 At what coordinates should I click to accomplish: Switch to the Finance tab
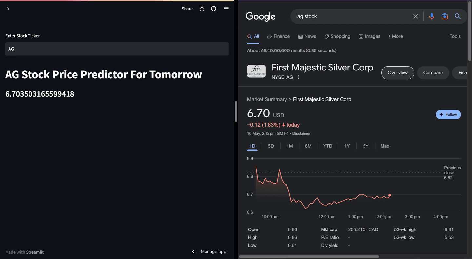[279, 36]
